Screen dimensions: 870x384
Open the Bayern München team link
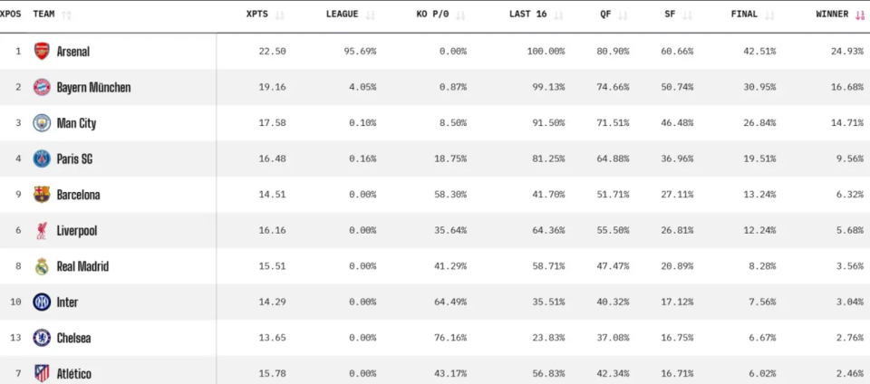pos(93,88)
